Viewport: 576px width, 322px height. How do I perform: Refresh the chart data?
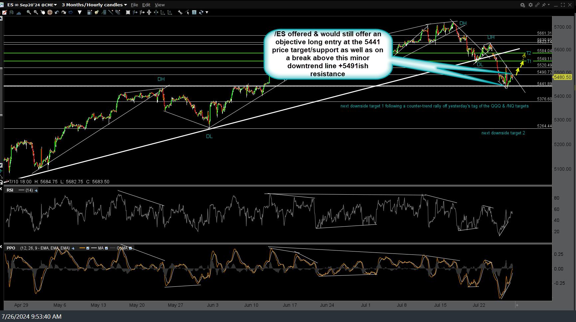click(x=201, y=12)
